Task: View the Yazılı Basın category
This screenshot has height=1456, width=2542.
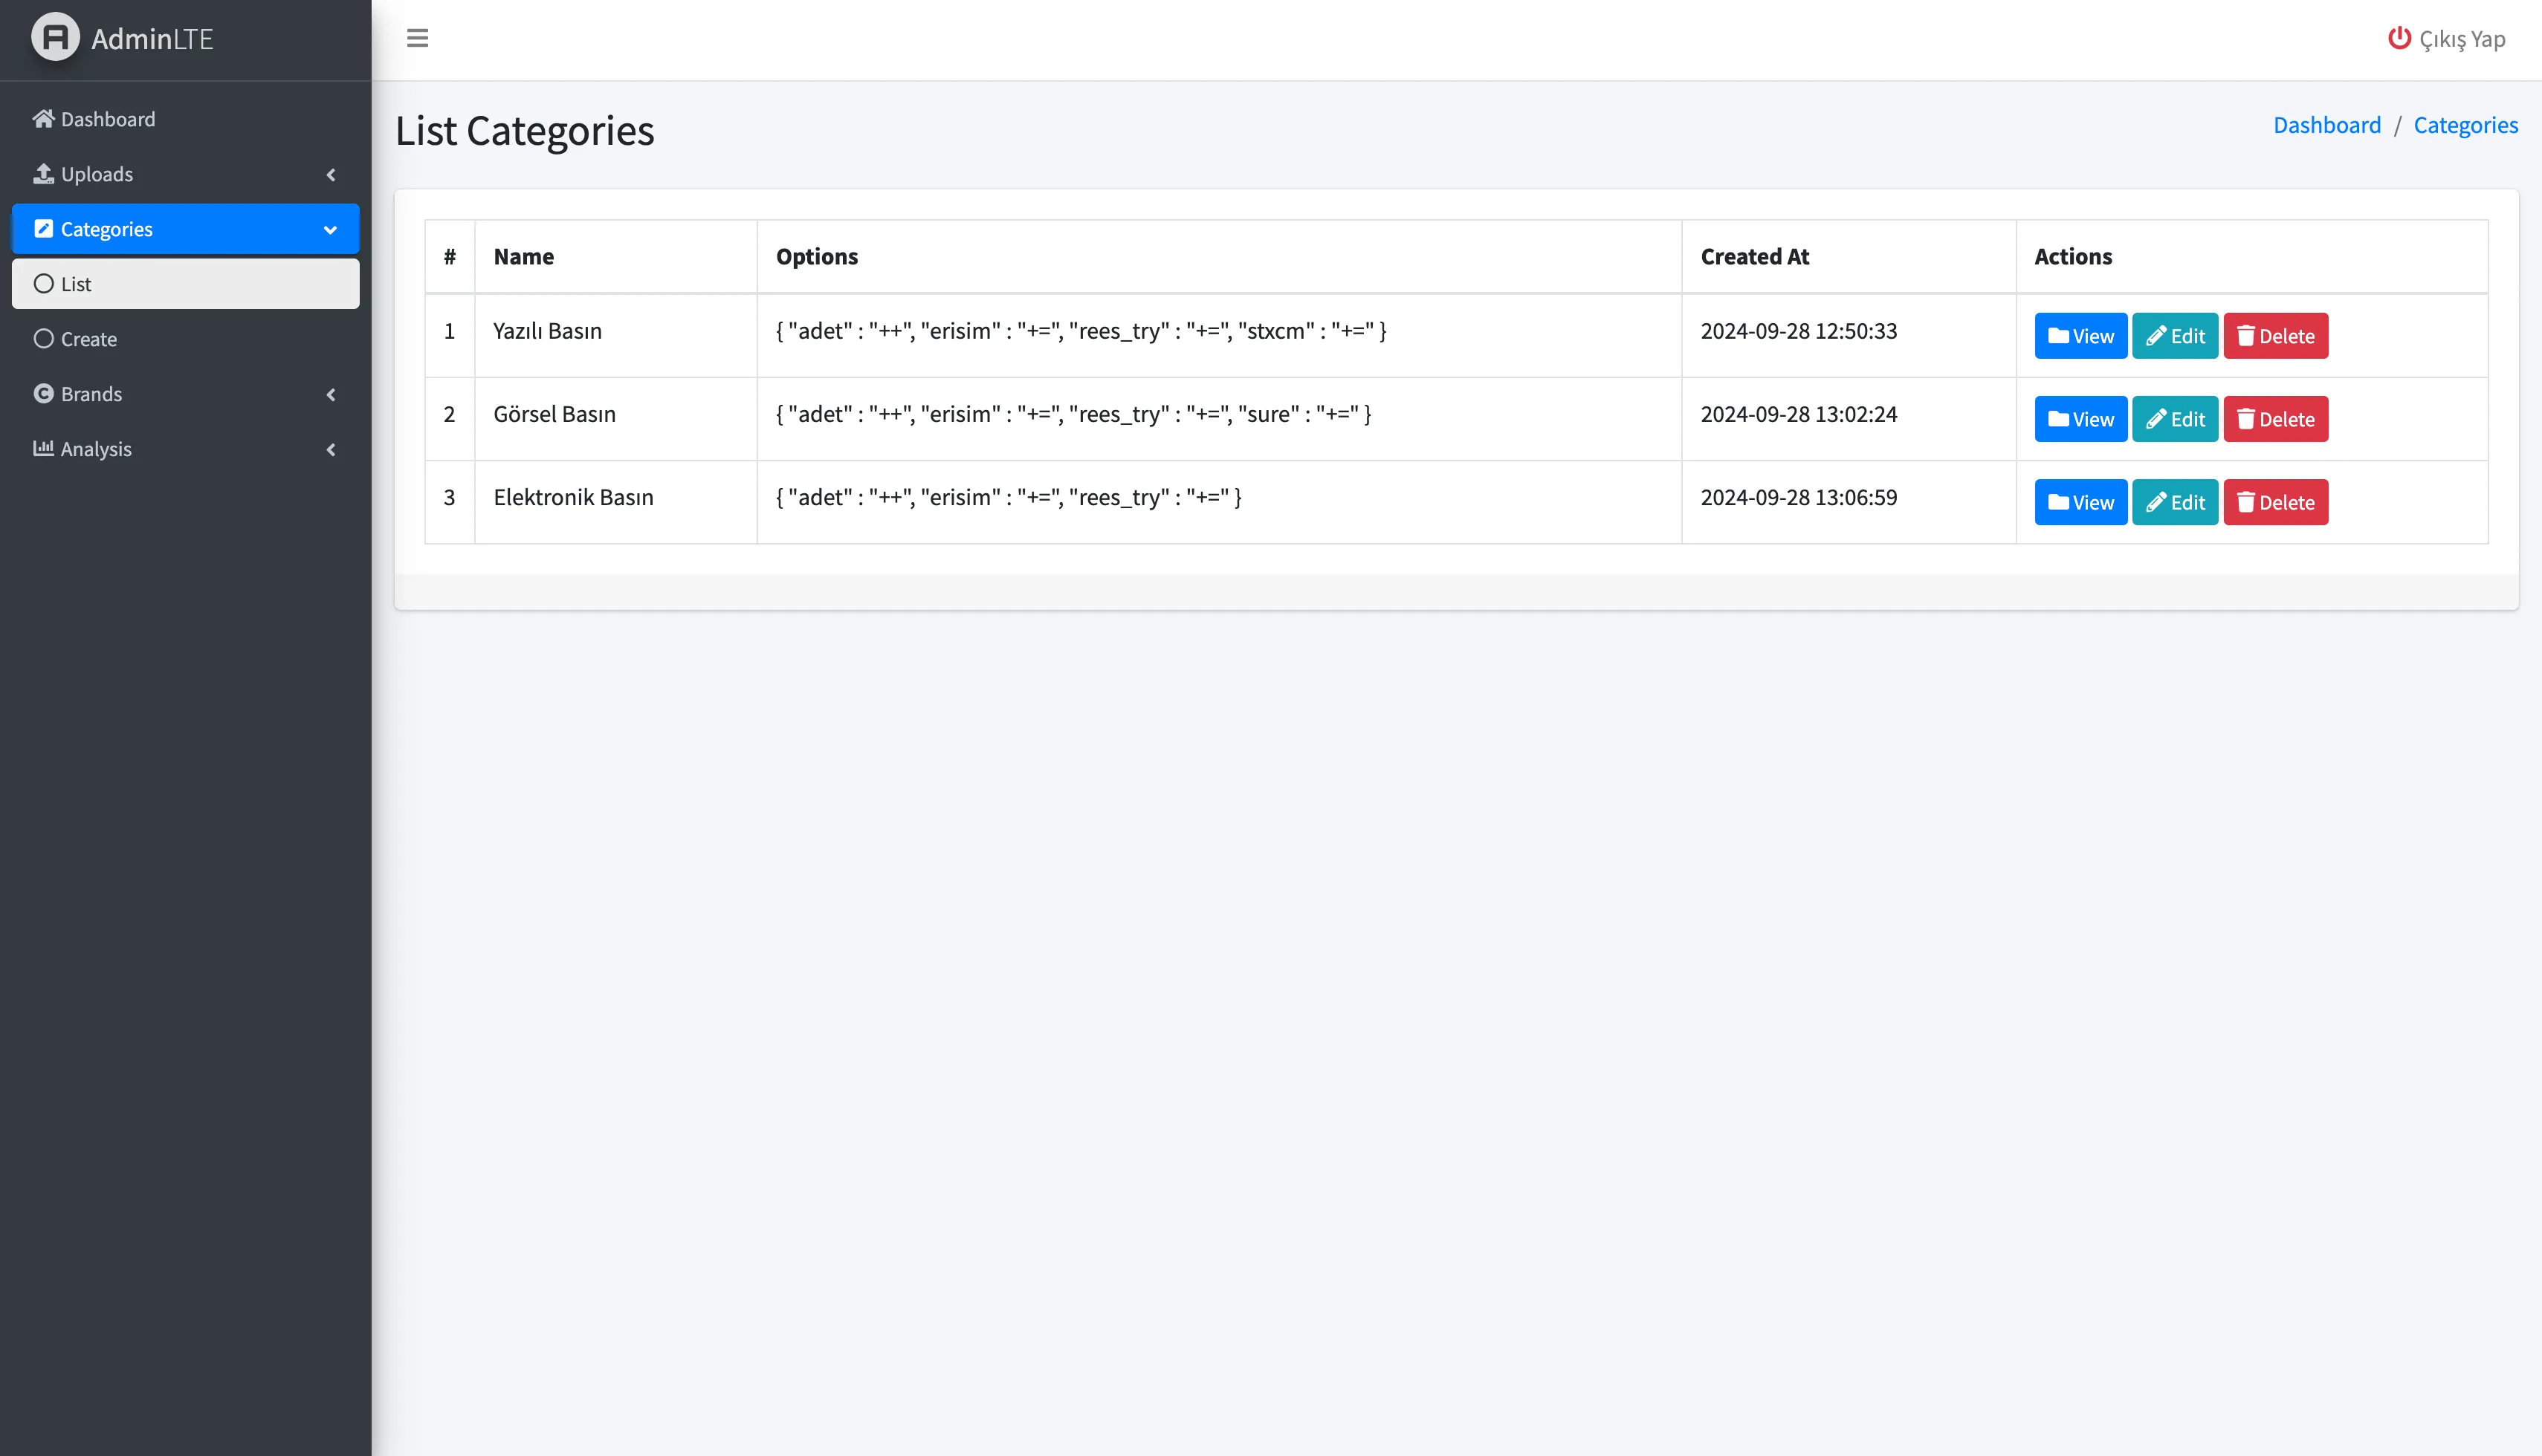Action: (x=2080, y=336)
